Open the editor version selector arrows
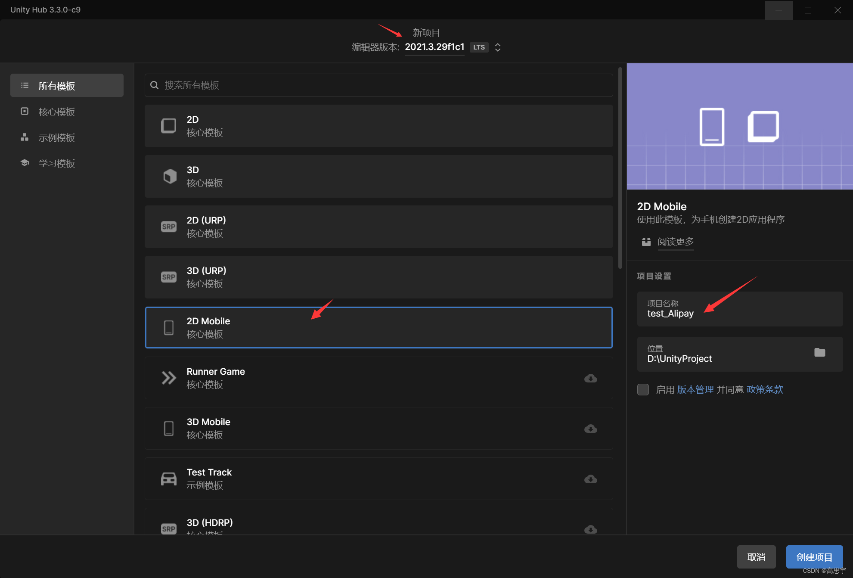This screenshot has height=578, width=853. pyautogui.click(x=498, y=47)
